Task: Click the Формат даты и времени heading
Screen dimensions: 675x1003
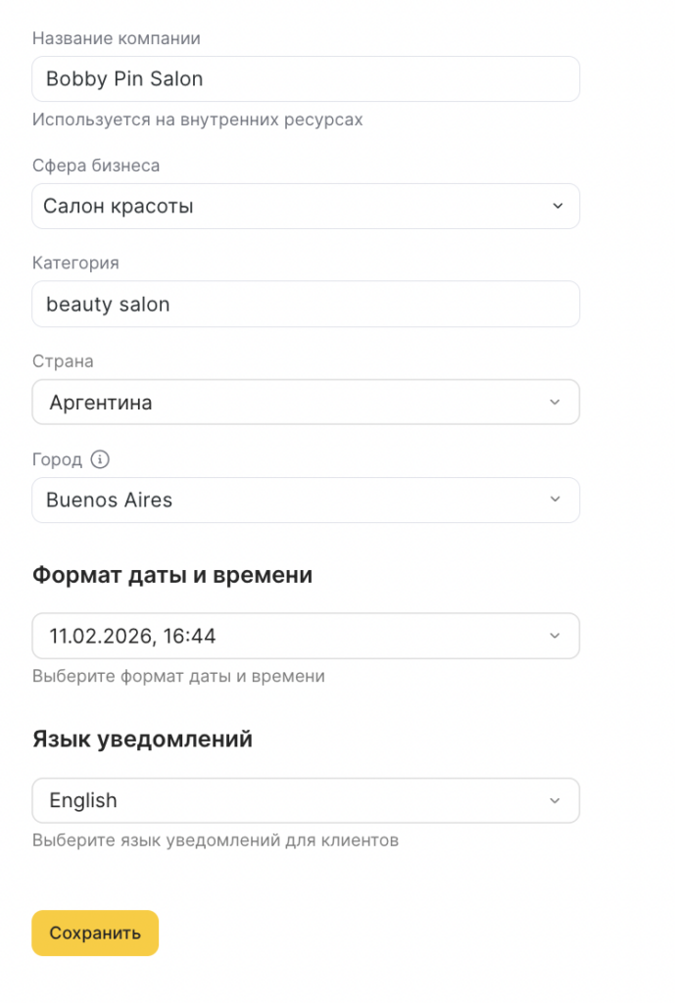Action: click(172, 575)
